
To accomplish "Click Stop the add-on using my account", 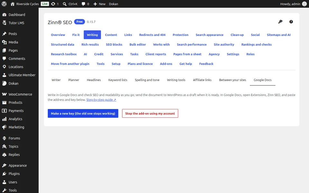I will tap(150, 114).
